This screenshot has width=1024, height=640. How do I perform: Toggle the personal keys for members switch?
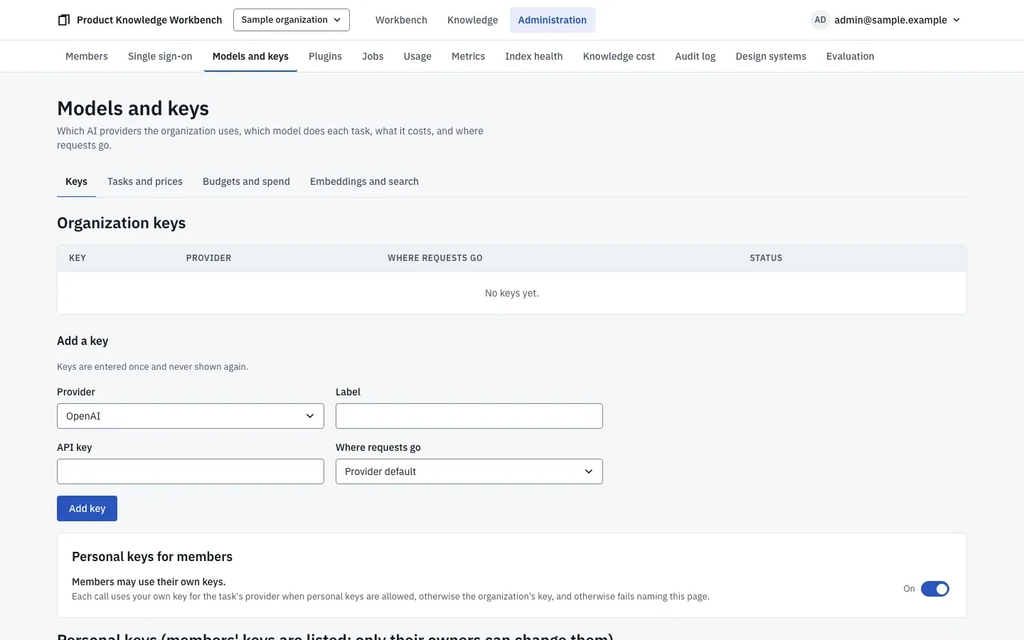click(934, 589)
